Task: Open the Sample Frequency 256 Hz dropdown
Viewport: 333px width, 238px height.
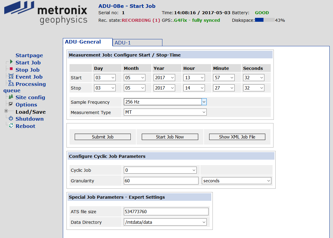Action: point(165,102)
